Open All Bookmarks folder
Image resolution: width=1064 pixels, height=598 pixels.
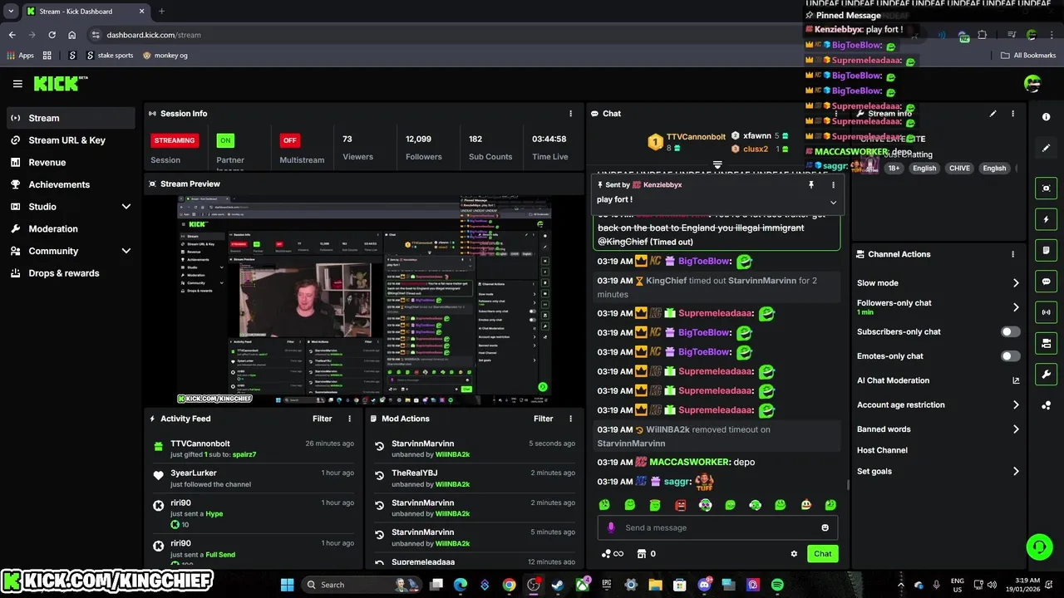[x=1028, y=56]
